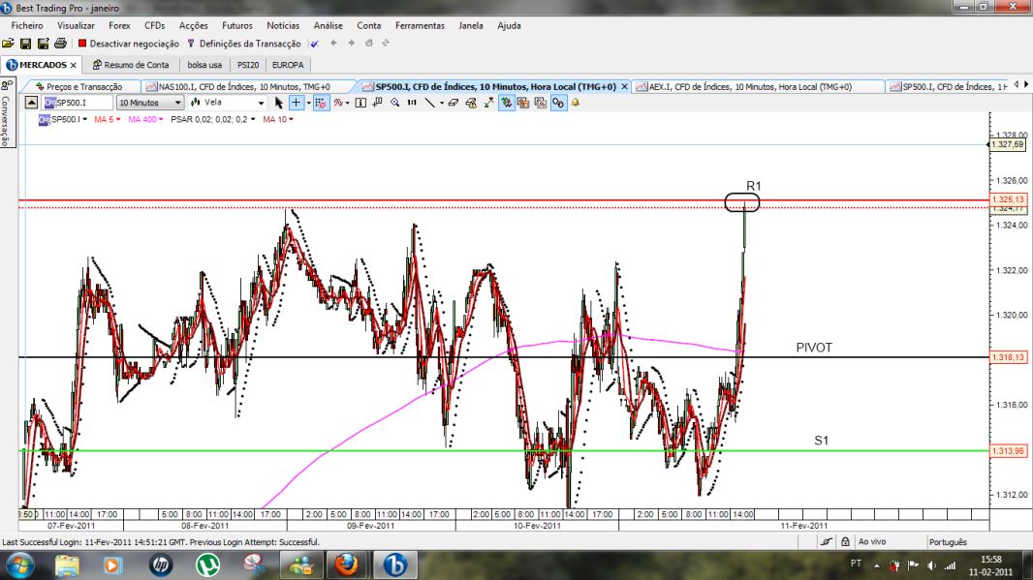Switch to Resumo de Conta tab
The width and height of the screenshot is (1033, 580).
click(131, 65)
